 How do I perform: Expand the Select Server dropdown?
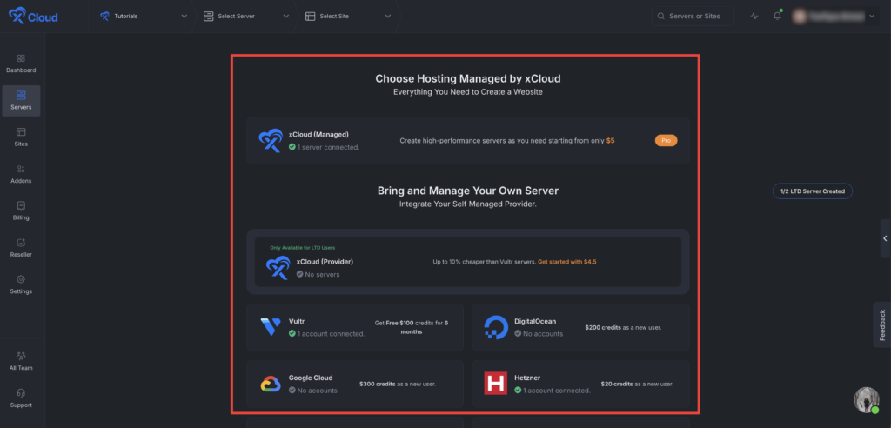click(285, 16)
